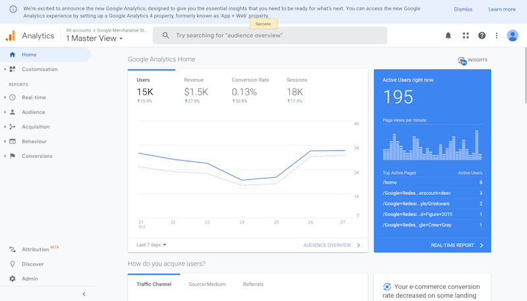Open the three-dot more options menu
This screenshot has height=301, width=527.
click(x=497, y=36)
